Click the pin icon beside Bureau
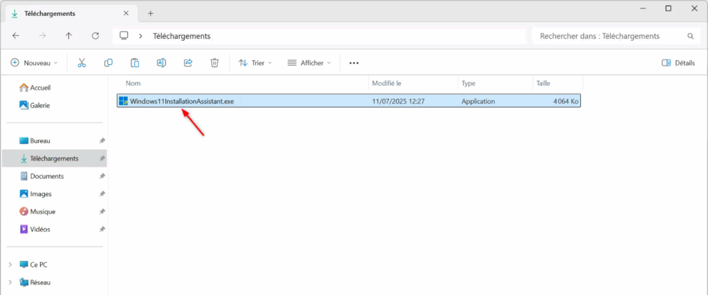Screen dimensions: 708x295 [102, 141]
